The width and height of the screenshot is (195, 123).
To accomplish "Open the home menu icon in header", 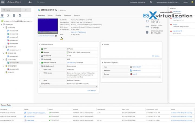I will pyautogui.click(x=30, y=2).
